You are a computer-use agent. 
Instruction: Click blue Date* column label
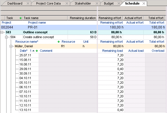pyautogui.click(x=24, y=51)
